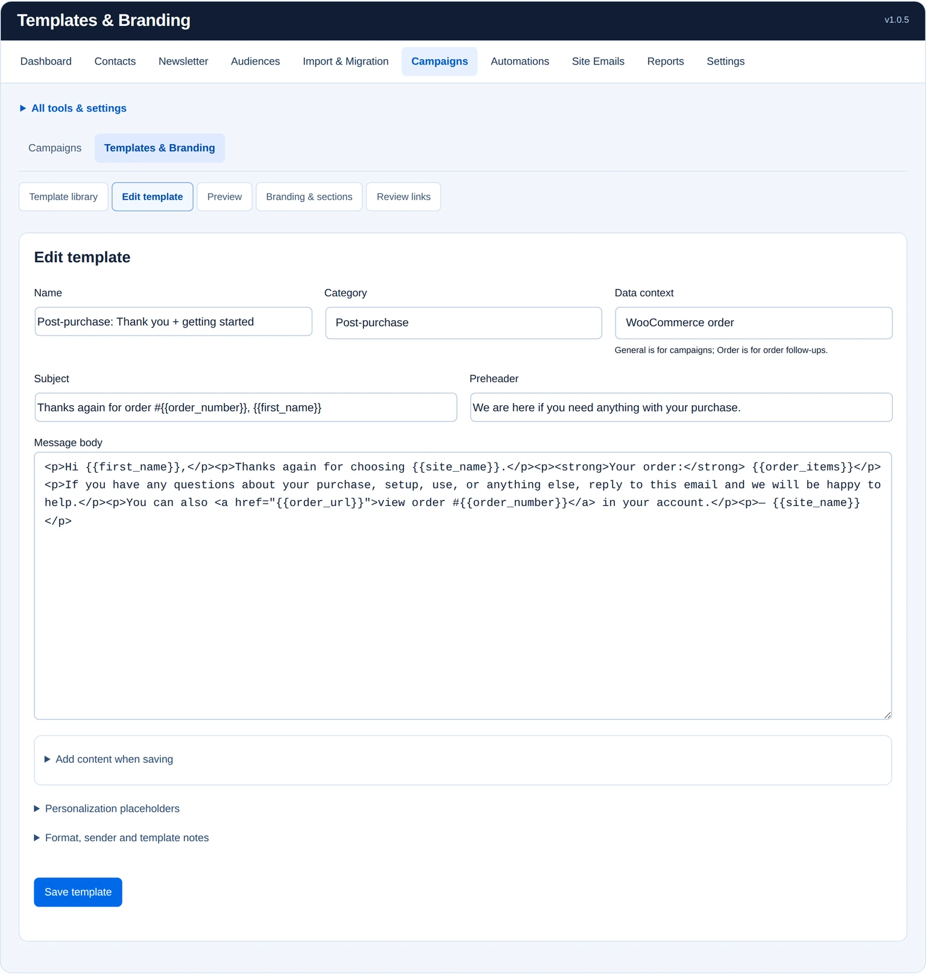Switch to Campaigns sub-tab
The height and width of the screenshot is (974, 926).
click(x=55, y=148)
